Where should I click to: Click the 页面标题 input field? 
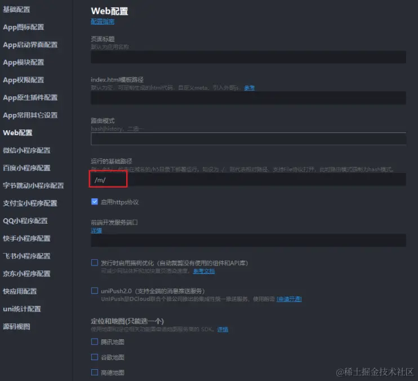(248, 57)
